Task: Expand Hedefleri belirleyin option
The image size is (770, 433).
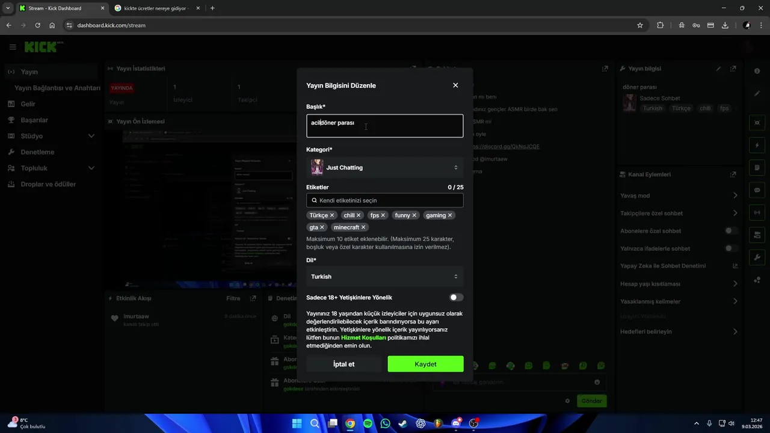Action: (x=679, y=331)
